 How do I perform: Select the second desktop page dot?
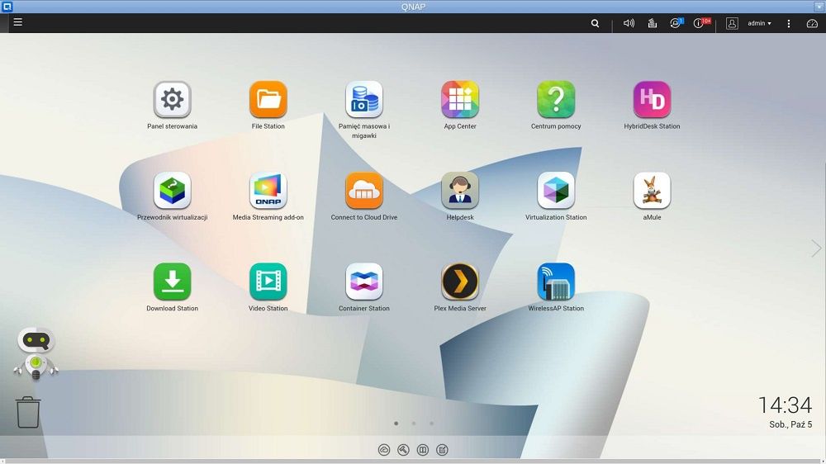414,424
